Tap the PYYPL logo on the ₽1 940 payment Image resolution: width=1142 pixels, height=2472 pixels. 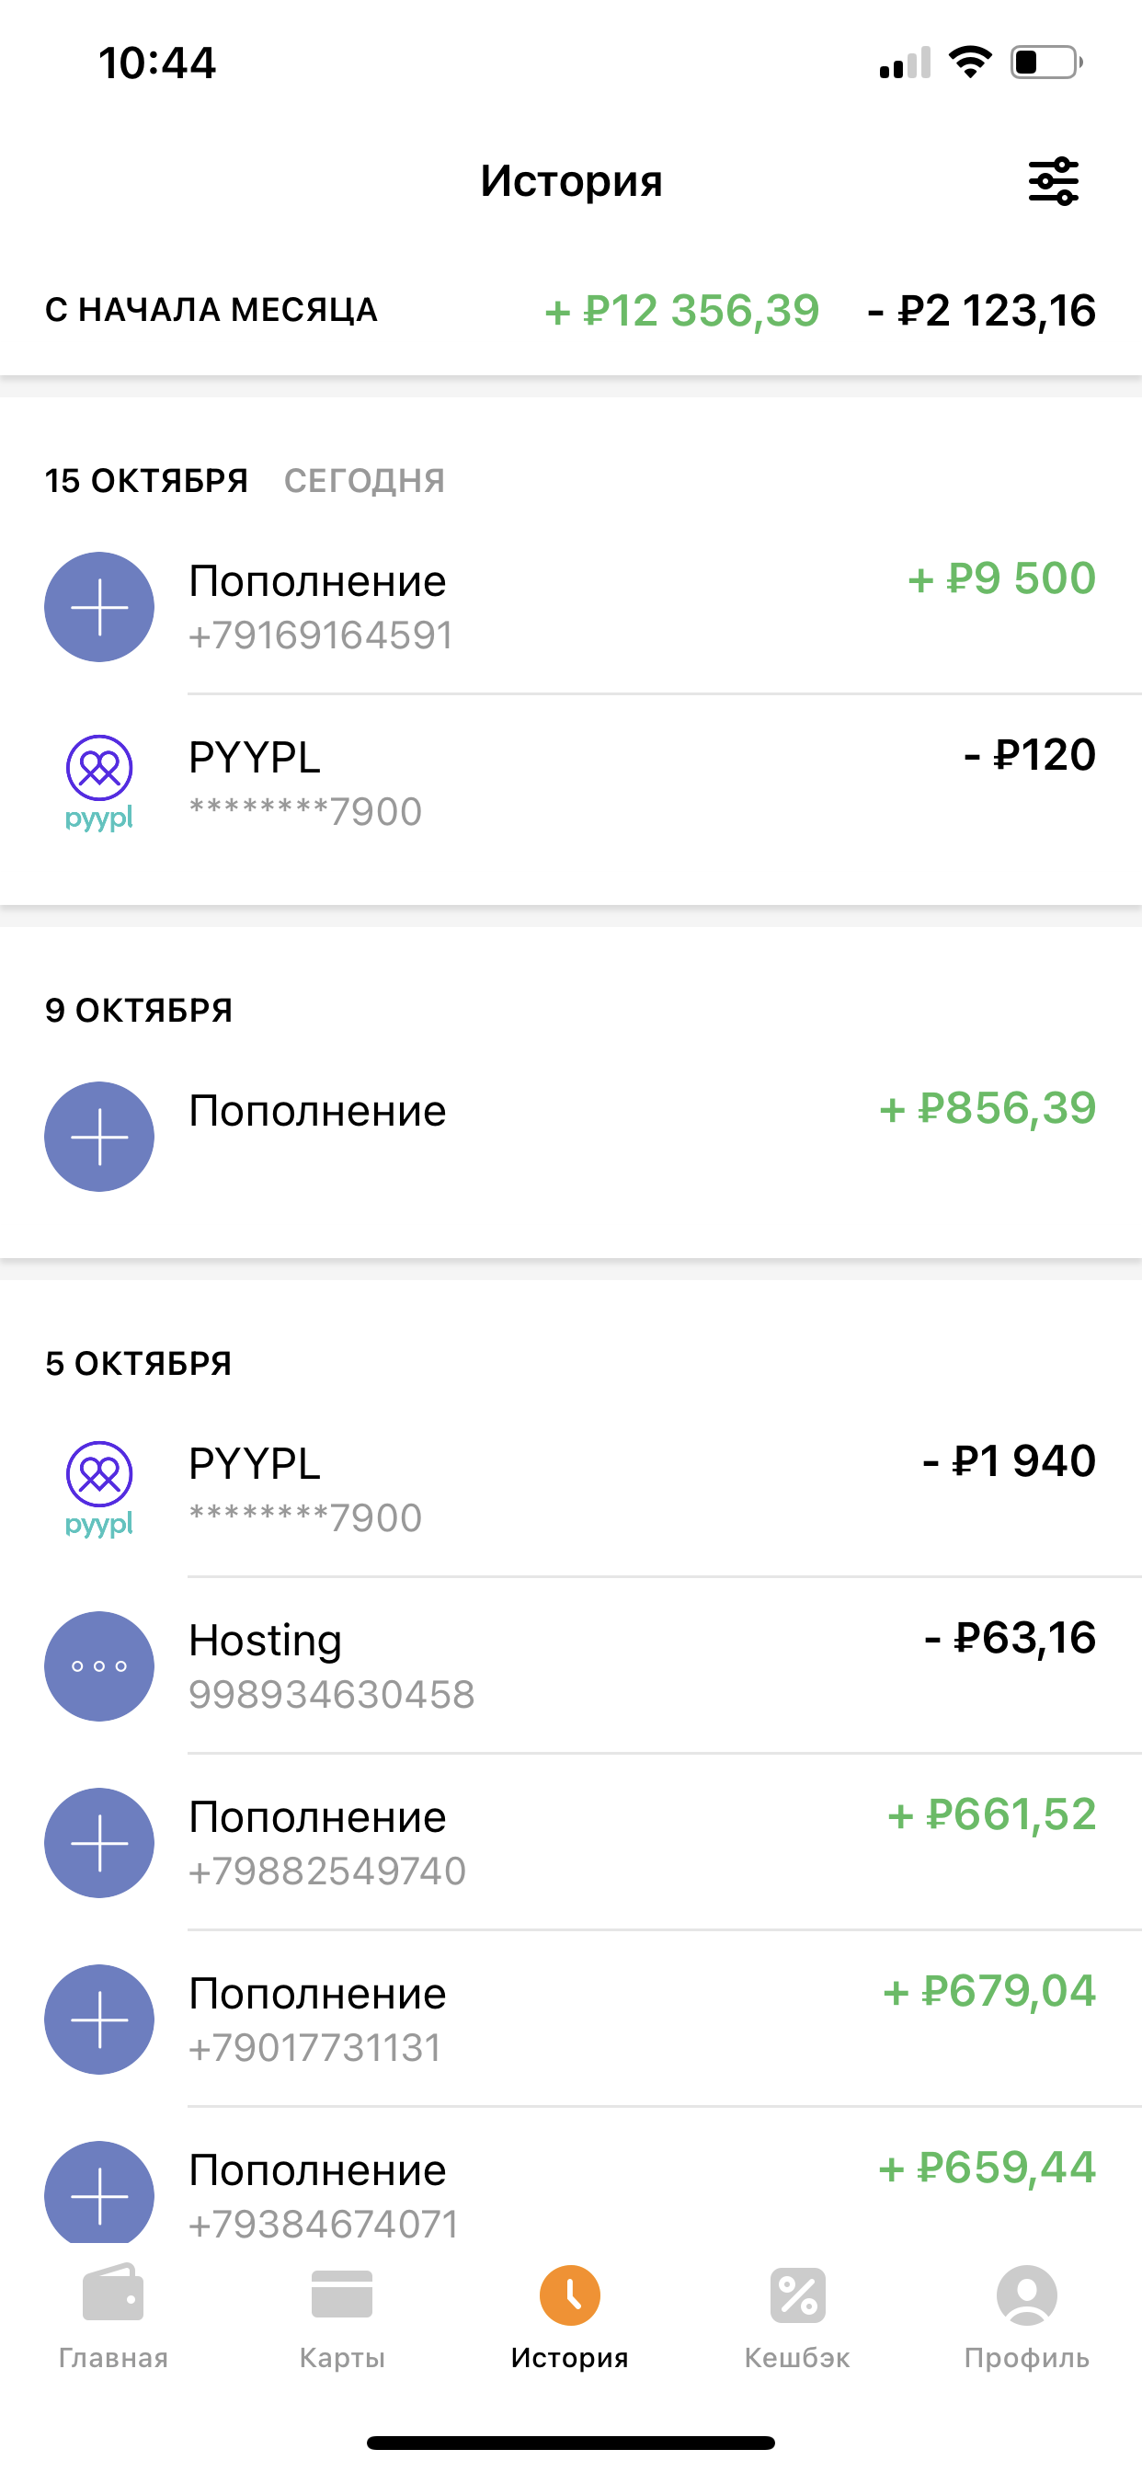point(100,1489)
